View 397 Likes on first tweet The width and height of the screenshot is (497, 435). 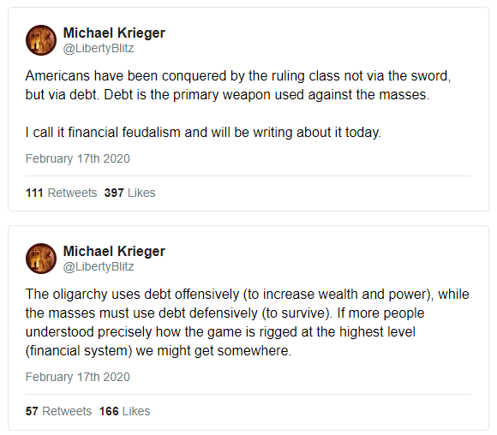coord(129,193)
